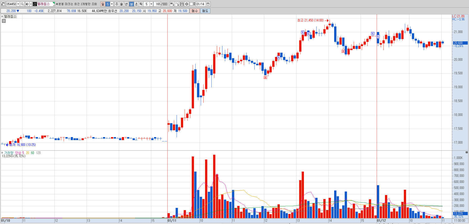This screenshot has height=224, width=469.
Task: Click the chart layout icon beside stock code
Action: tap(3, 4)
